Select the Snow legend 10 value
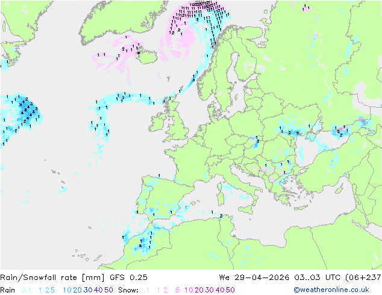 point(189,290)
